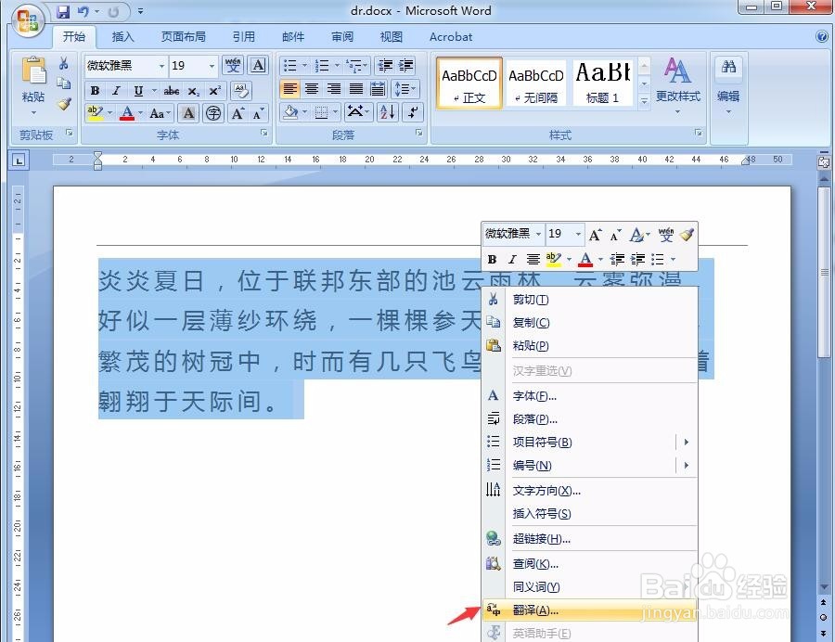
Task: Open the ribbon bullets list dropdown arrow
Action: click(x=304, y=66)
